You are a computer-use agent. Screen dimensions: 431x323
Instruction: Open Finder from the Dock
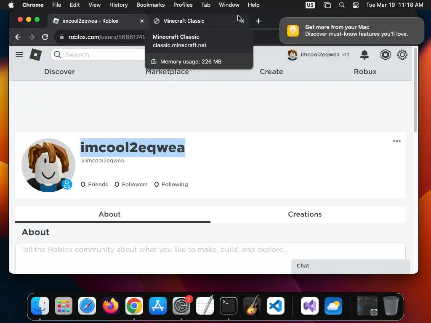click(40, 306)
